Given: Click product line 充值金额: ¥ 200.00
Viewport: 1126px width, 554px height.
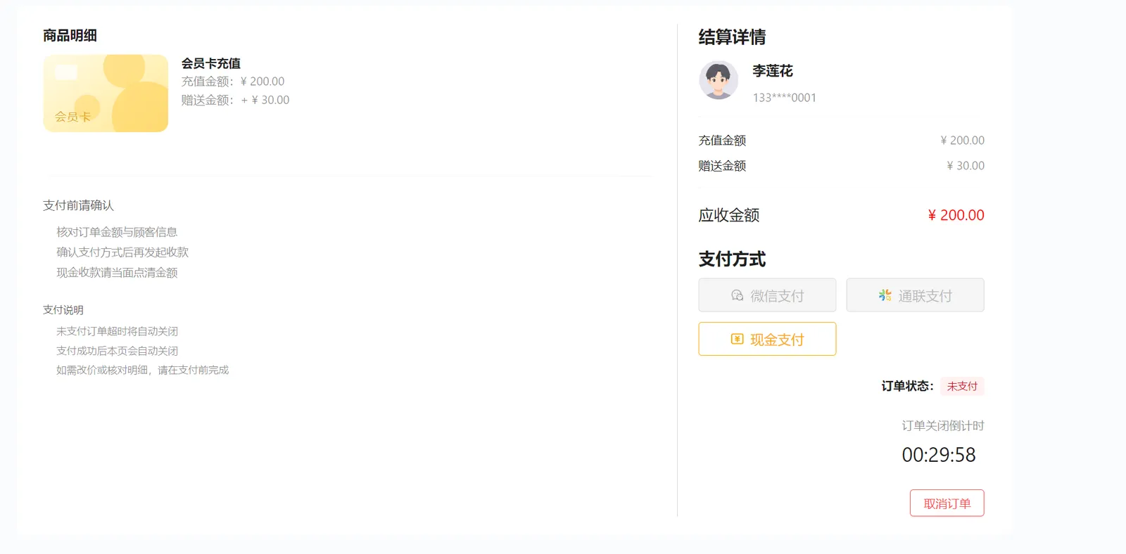Looking at the screenshot, I should [233, 82].
